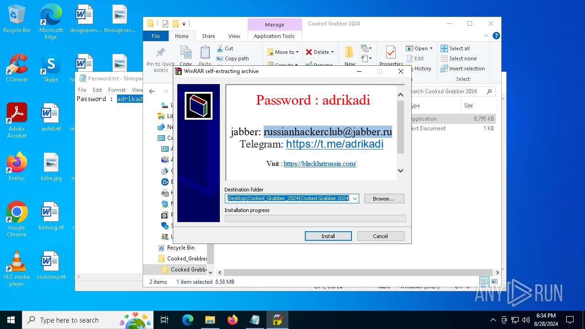Open CCleaner desktop shortcut
The height and width of the screenshot is (329, 585).
coord(17,69)
